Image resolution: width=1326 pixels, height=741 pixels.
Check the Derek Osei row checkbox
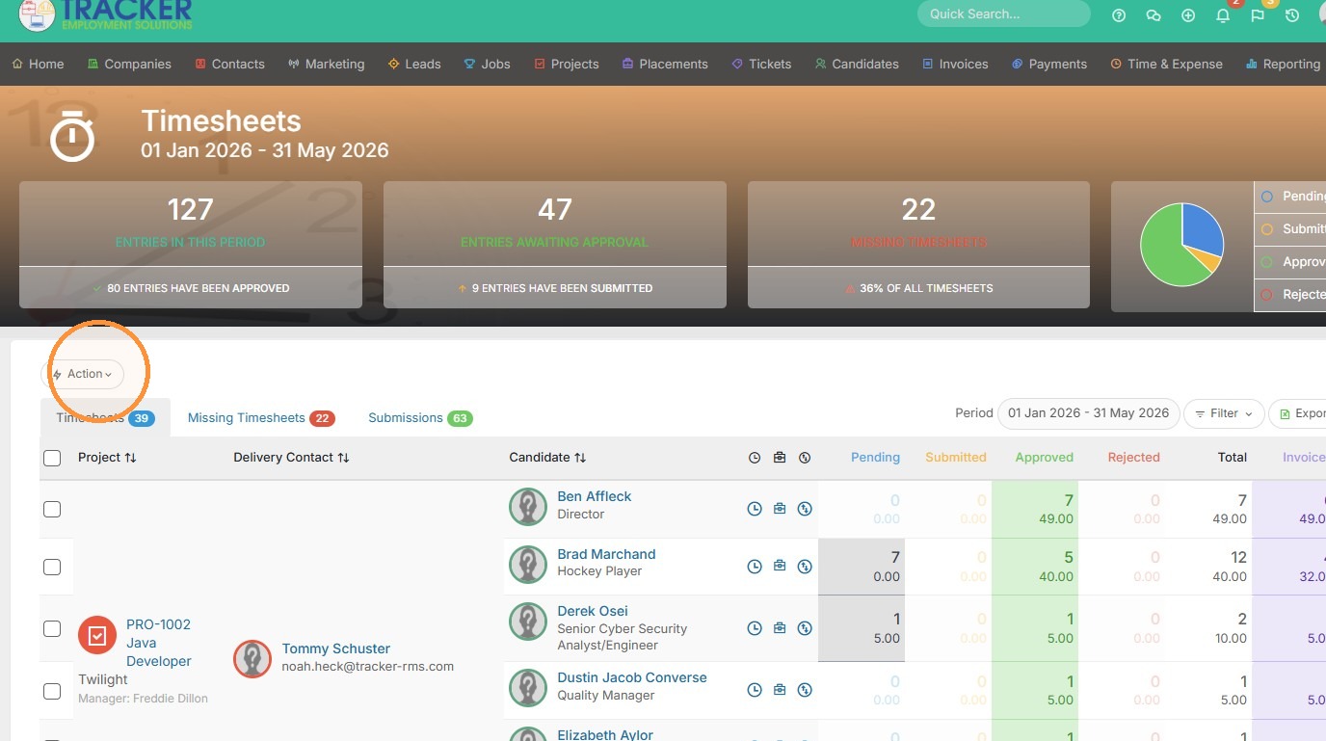click(x=52, y=628)
